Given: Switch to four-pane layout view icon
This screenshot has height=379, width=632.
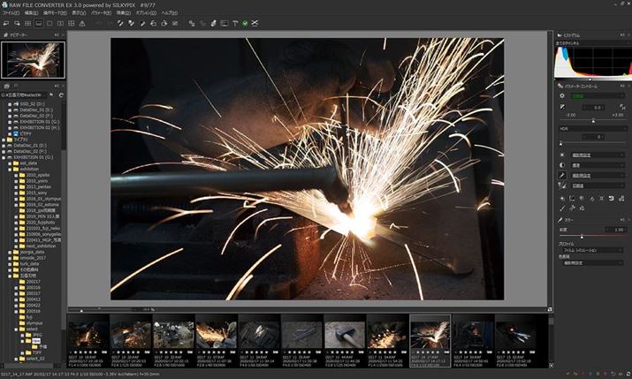Looking at the screenshot, I should pyautogui.click(x=72, y=23).
